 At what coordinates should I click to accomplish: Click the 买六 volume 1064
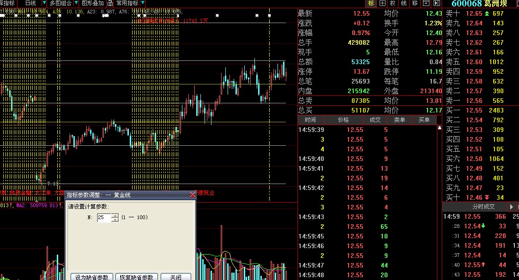click(x=496, y=159)
